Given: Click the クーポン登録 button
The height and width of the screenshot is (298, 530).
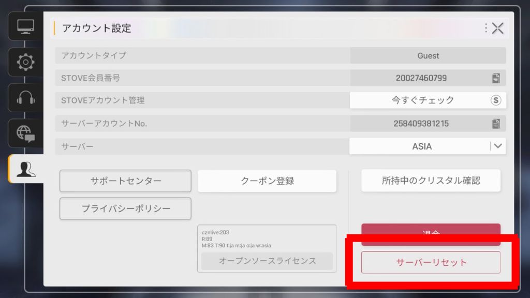Looking at the screenshot, I should 267,181.
